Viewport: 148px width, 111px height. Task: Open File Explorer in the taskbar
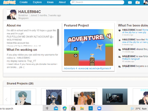pos(82,109)
